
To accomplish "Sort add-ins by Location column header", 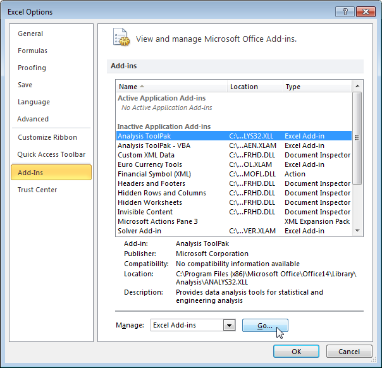I will pyautogui.click(x=255, y=87).
